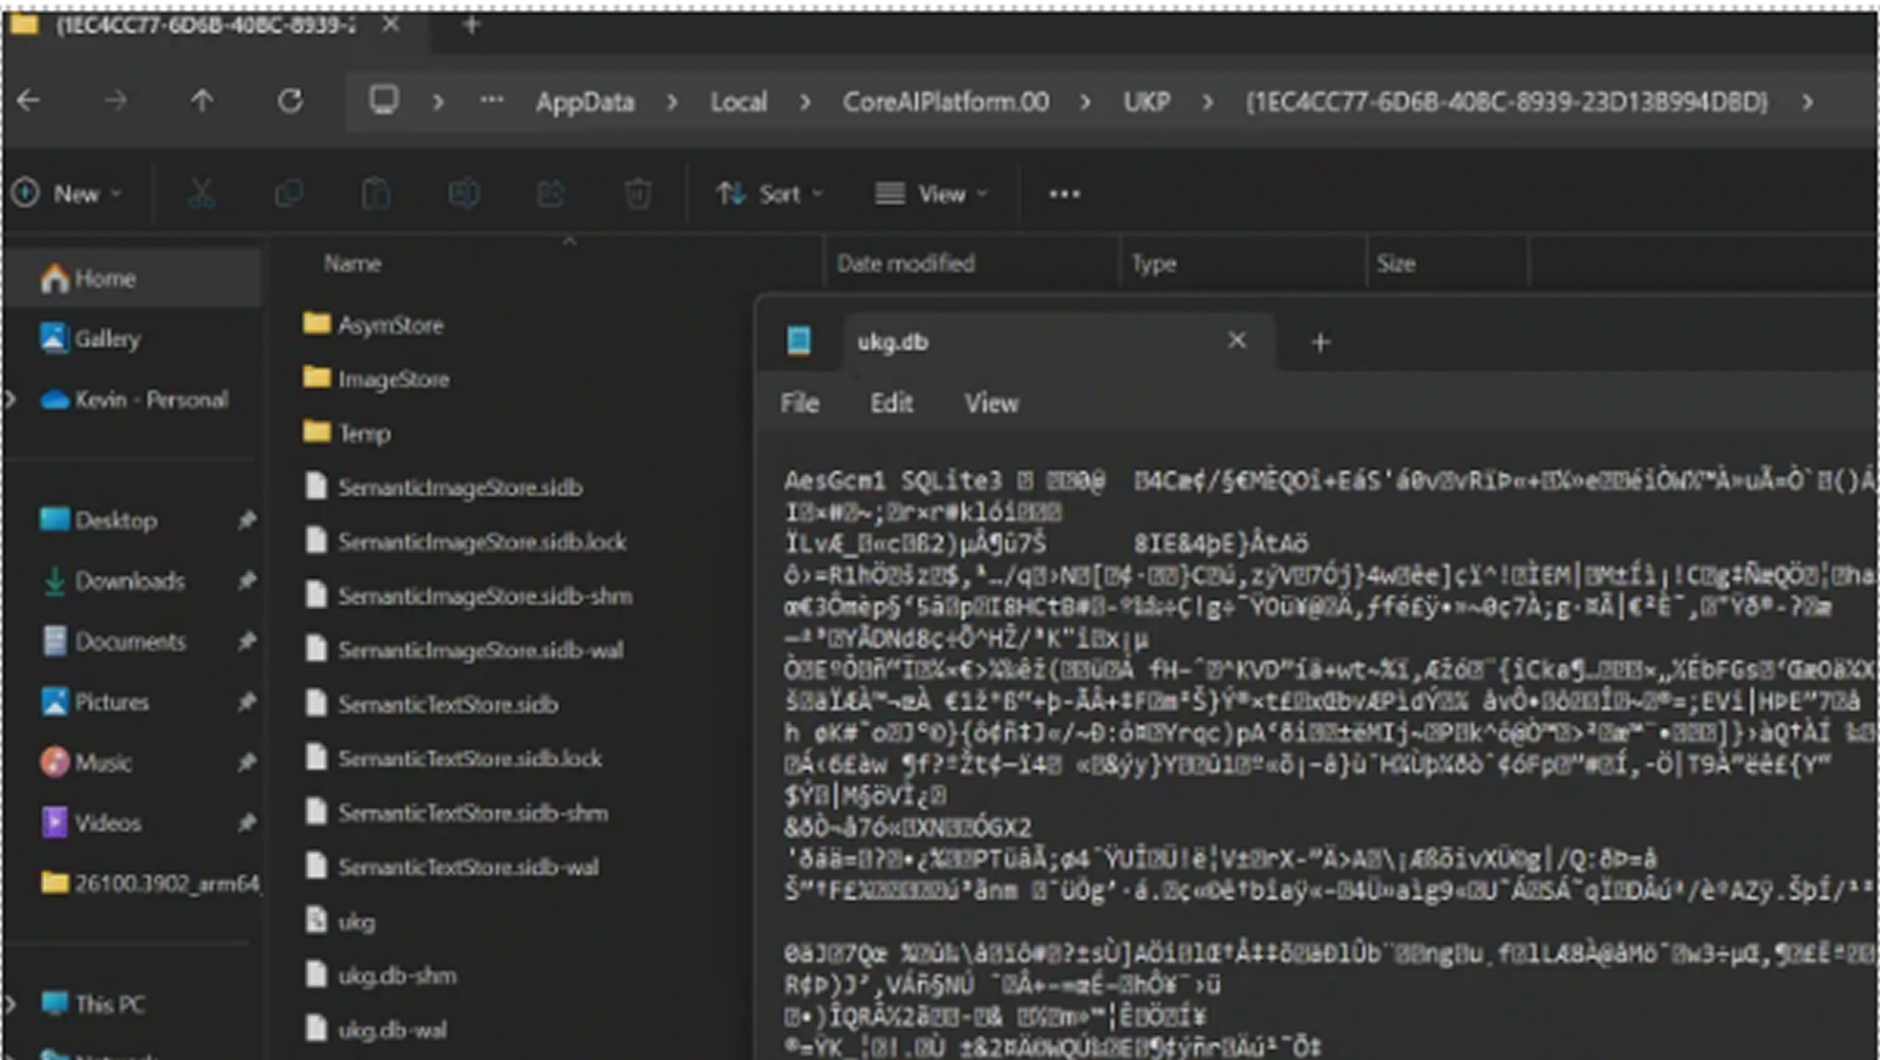This screenshot has height=1060, width=1880.
Task: Open Notepad's File menu
Action: pos(799,403)
